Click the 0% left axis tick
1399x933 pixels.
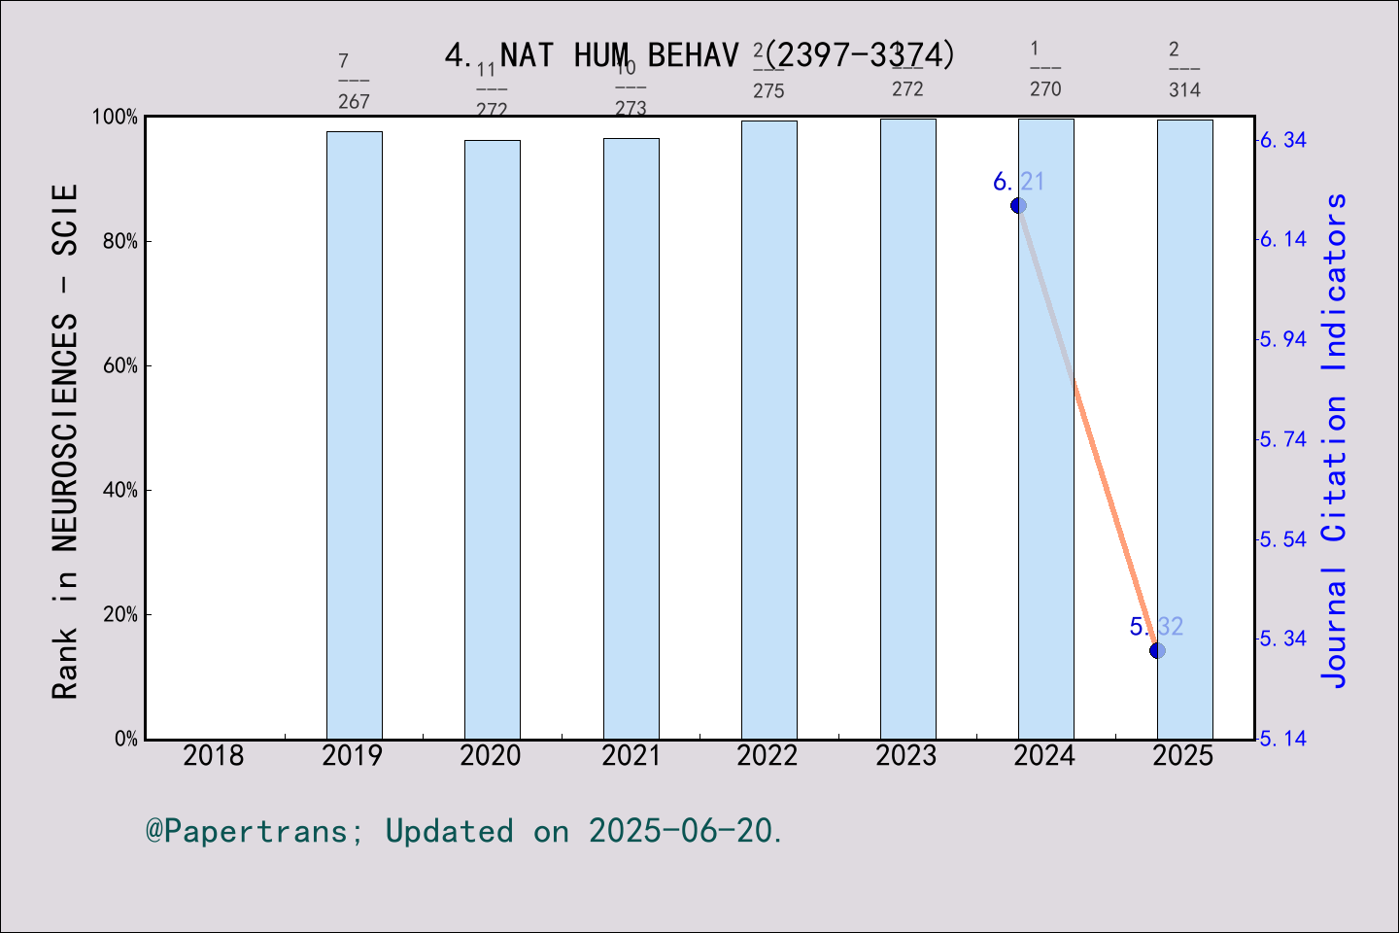pos(126,739)
